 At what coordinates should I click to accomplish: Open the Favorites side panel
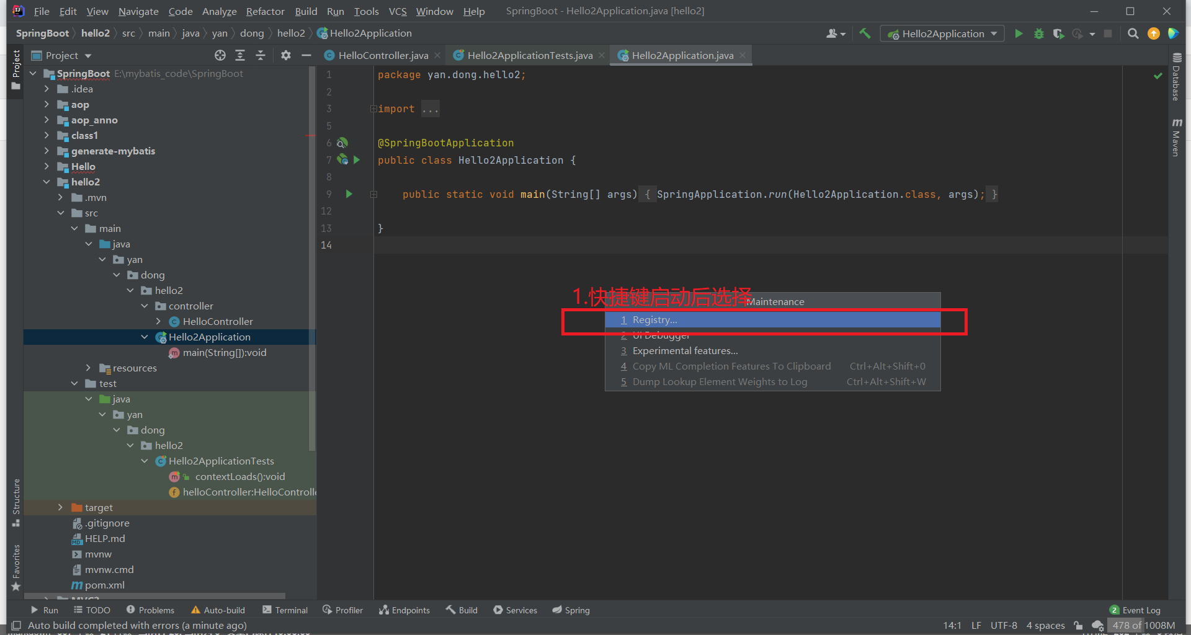click(16, 567)
